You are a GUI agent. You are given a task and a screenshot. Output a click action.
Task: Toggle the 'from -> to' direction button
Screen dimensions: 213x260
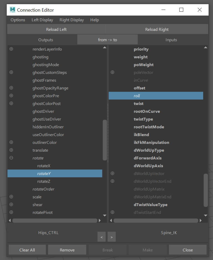(x=107, y=40)
